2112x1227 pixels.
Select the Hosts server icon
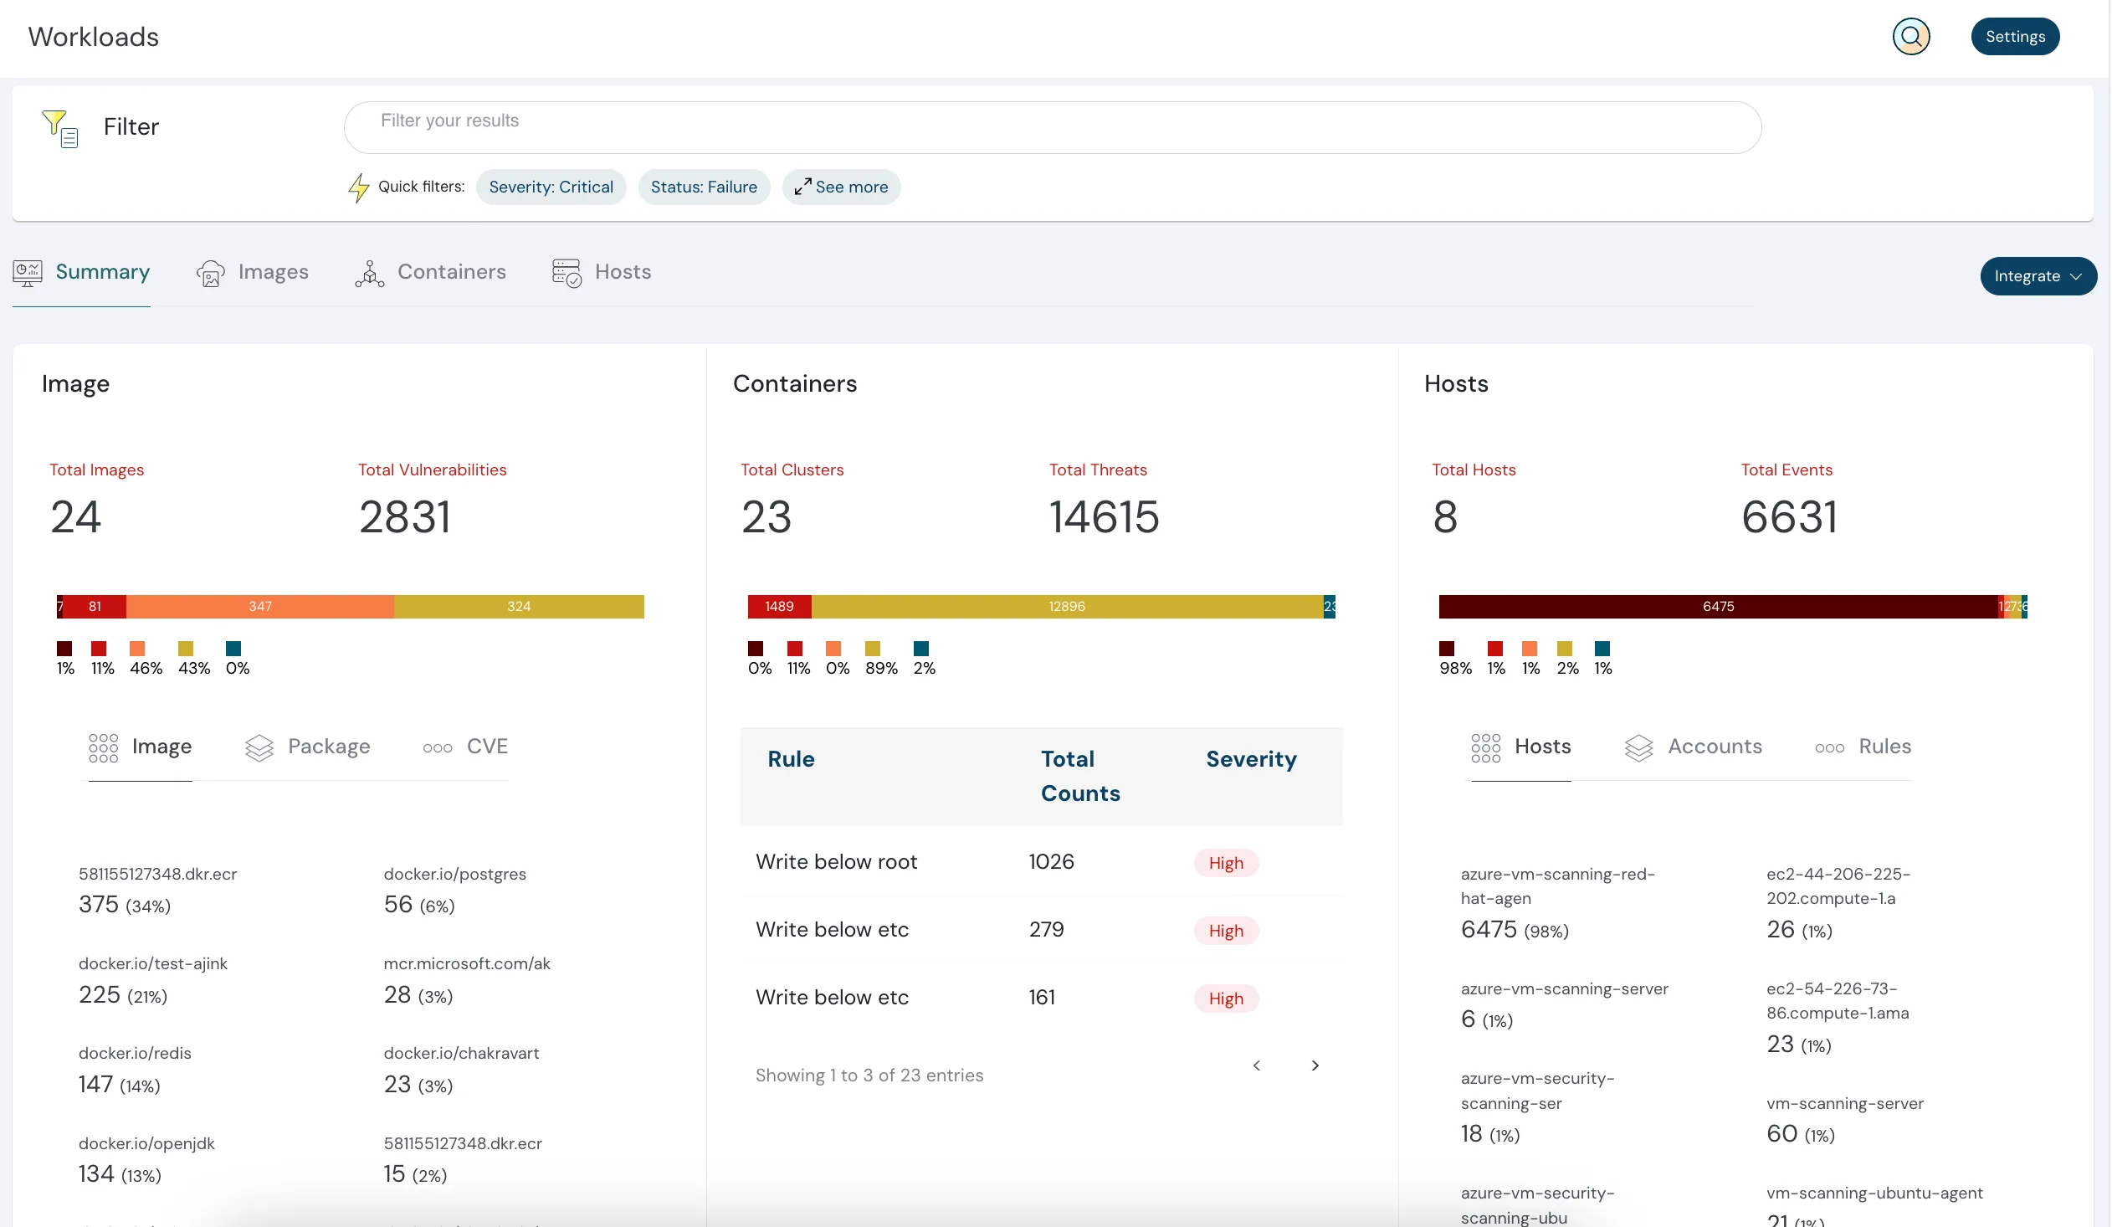[x=566, y=272]
